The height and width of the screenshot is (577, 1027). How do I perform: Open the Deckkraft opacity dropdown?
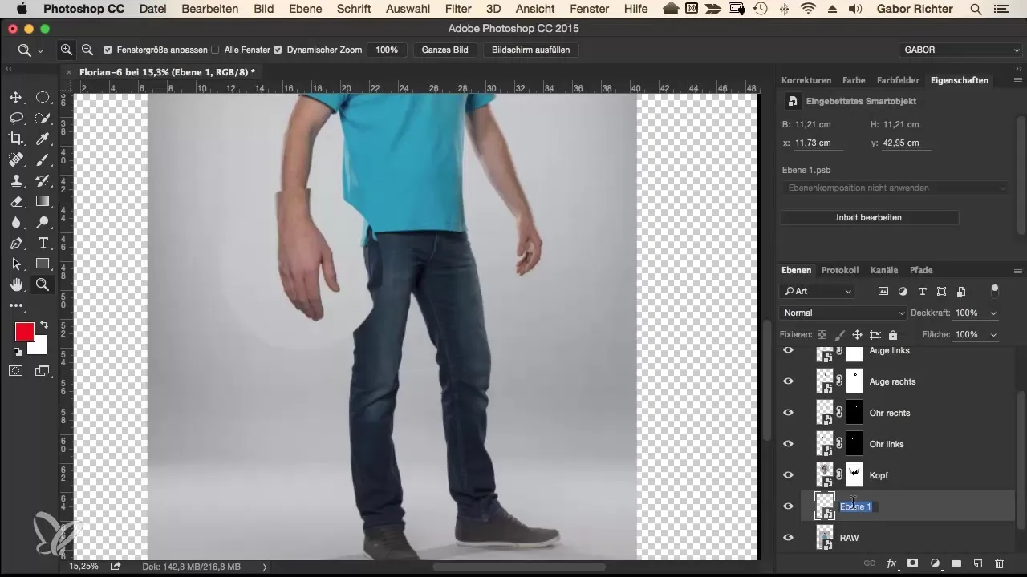995,313
